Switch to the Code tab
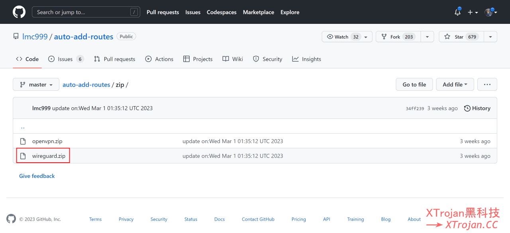Image resolution: width=510 pixels, height=233 pixels. pos(27,59)
